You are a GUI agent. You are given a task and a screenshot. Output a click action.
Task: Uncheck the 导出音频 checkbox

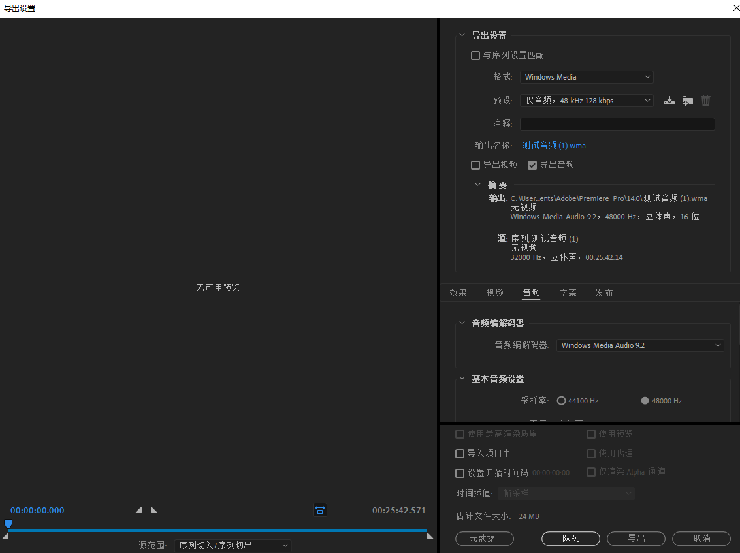click(x=532, y=165)
